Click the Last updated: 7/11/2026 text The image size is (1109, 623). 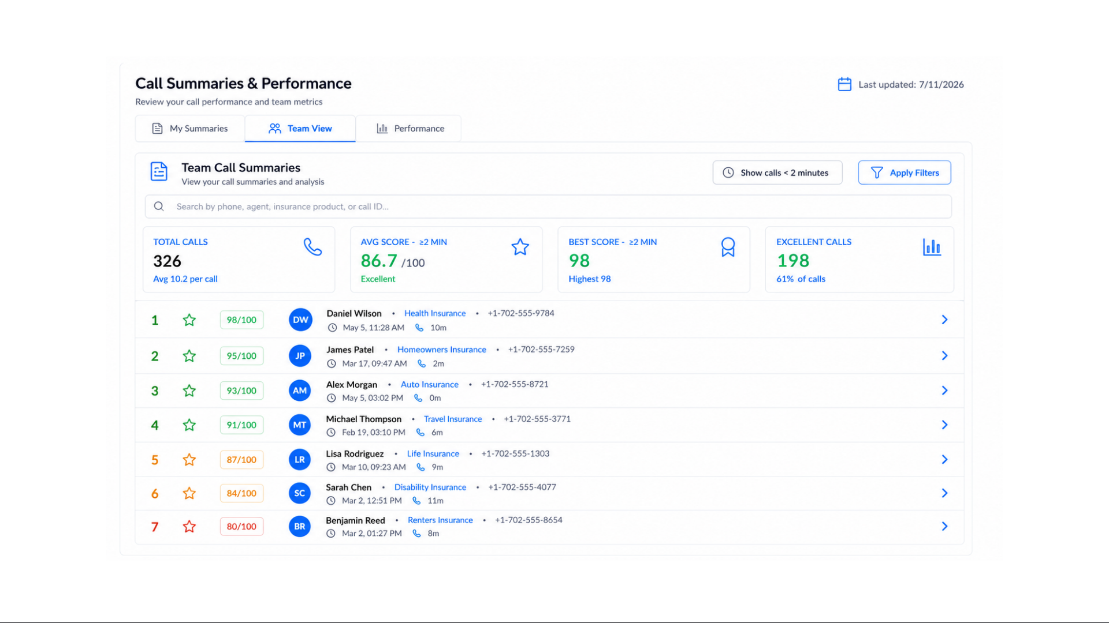point(911,85)
